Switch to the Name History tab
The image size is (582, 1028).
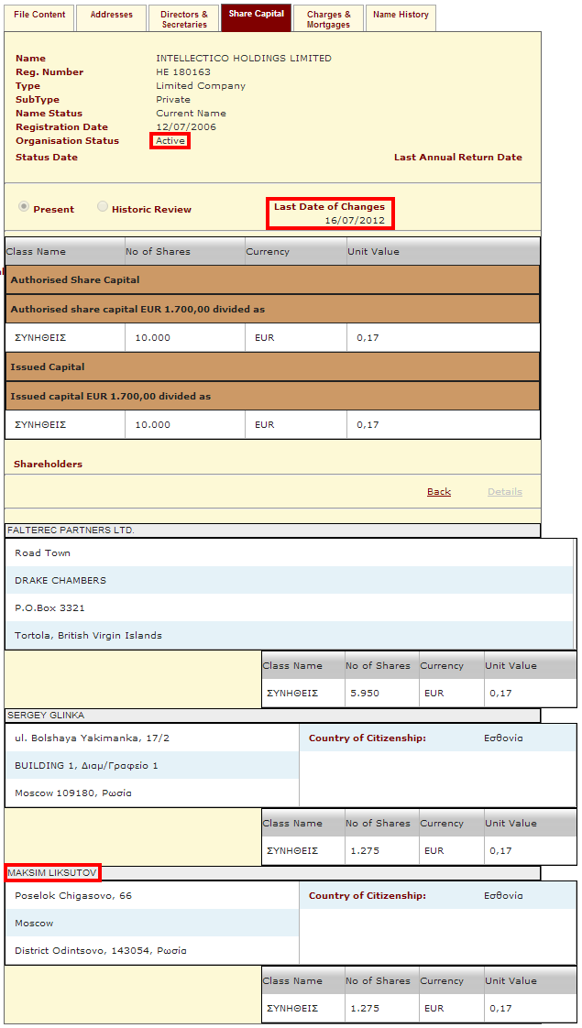click(x=401, y=17)
